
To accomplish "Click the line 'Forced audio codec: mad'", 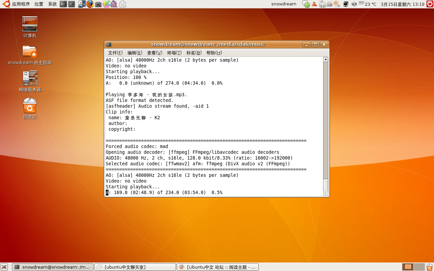I will (x=137, y=146).
